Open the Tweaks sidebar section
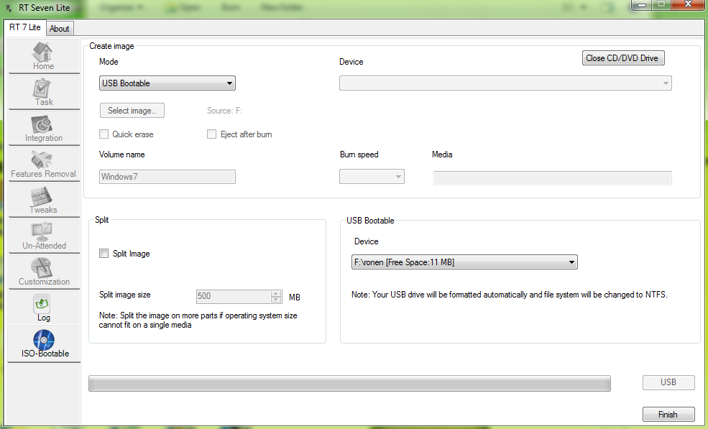 44,200
